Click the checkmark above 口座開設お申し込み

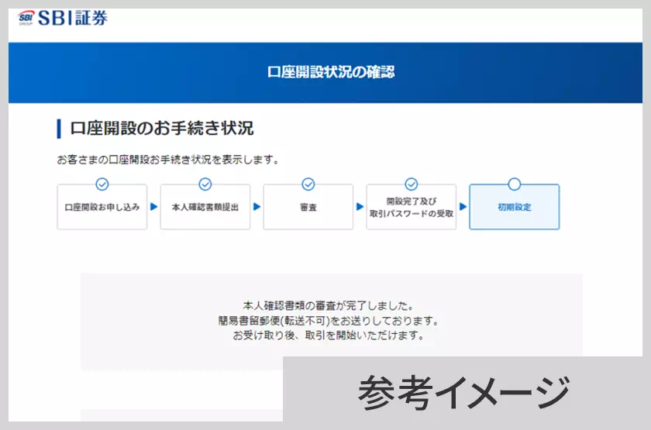click(x=102, y=184)
